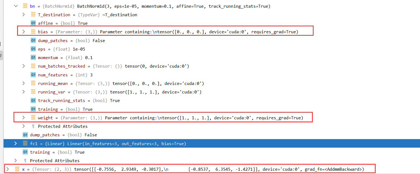The height and width of the screenshot is (174, 420).
Task: Click the 01 icon next to track_running_stats
Action: coord(33,100)
